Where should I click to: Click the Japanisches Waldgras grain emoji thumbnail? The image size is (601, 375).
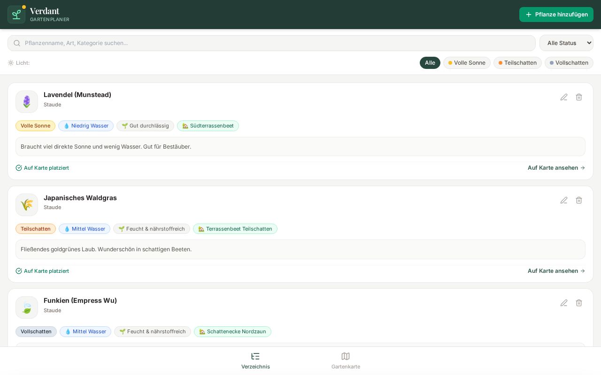click(x=27, y=205)
